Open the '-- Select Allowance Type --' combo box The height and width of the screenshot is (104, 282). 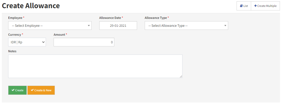click(x=186, y=25)
